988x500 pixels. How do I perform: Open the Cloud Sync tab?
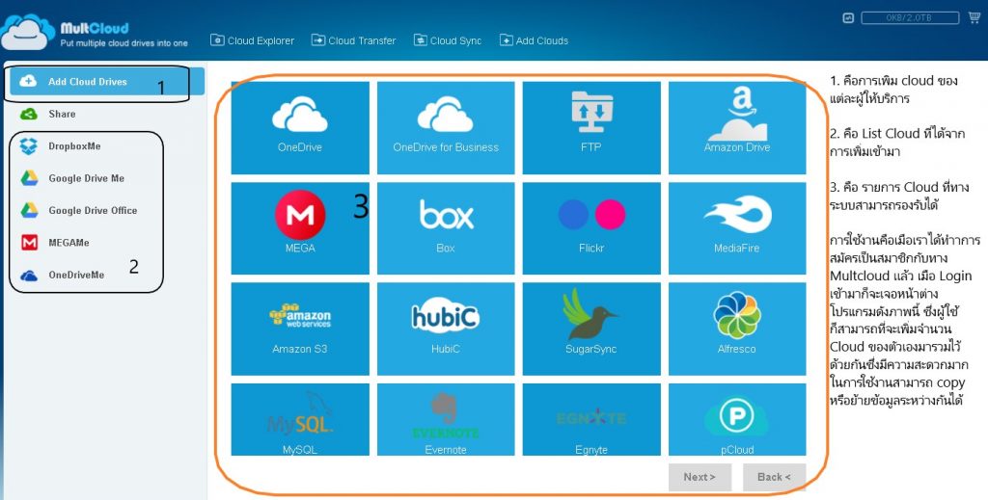(448, 40)
